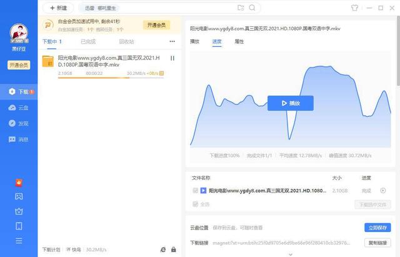
Task: Switch to the 回收站 tab
Action: (126, 42)
